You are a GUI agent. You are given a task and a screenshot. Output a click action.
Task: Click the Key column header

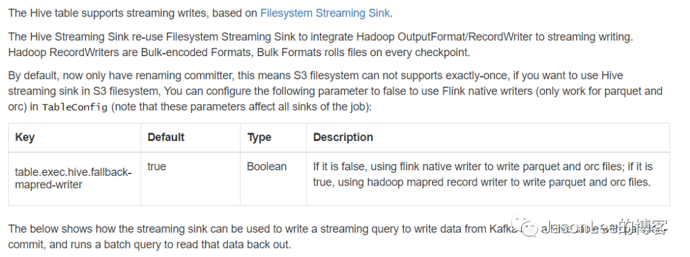point(25,137)
